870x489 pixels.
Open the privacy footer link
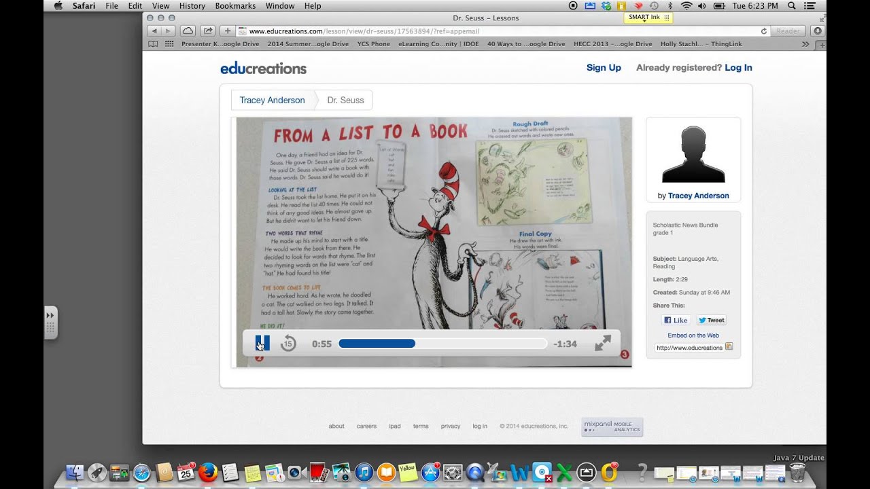point(451,427)
